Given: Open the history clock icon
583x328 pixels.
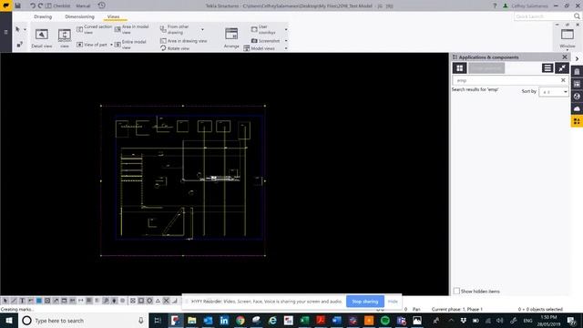Looking at the screenshot, I should [101, 5].
